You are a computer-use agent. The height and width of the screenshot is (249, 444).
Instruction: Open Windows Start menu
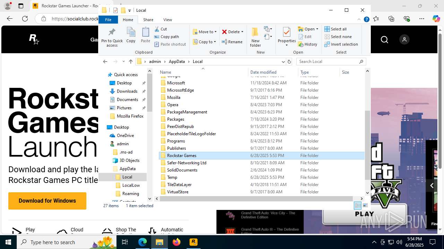8,242
